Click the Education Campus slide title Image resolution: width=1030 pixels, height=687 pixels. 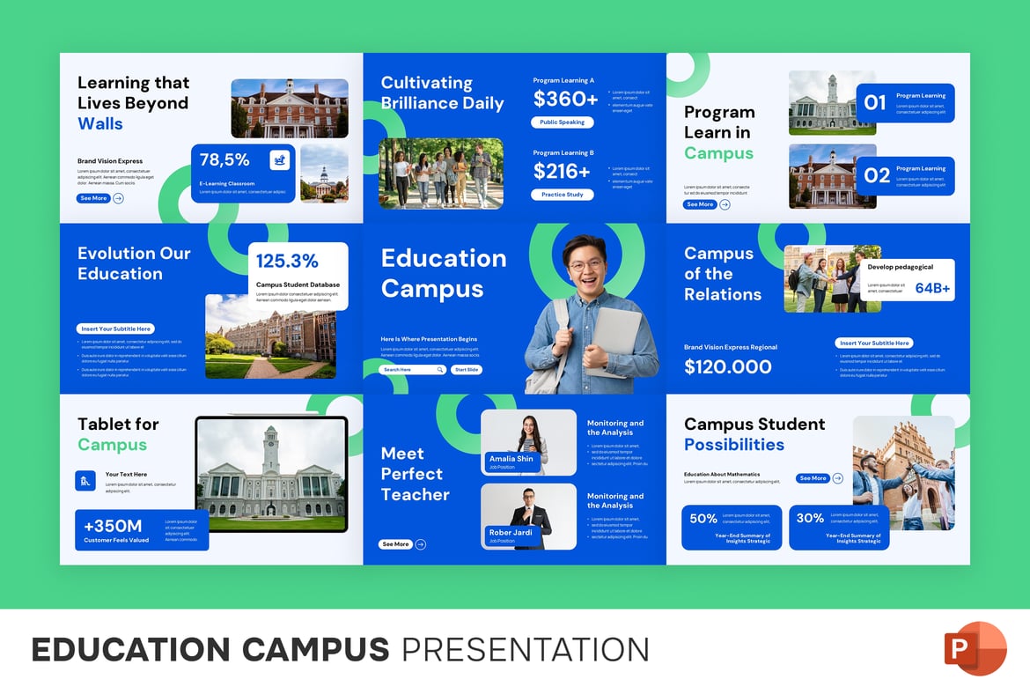point(444,274)
